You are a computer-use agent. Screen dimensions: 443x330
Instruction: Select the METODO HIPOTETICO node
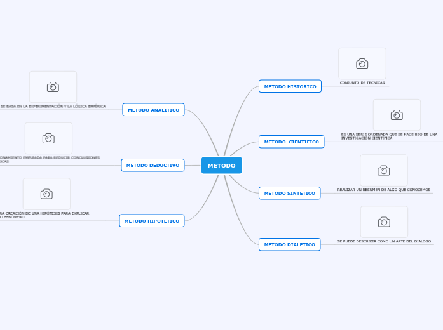[152, 221]
